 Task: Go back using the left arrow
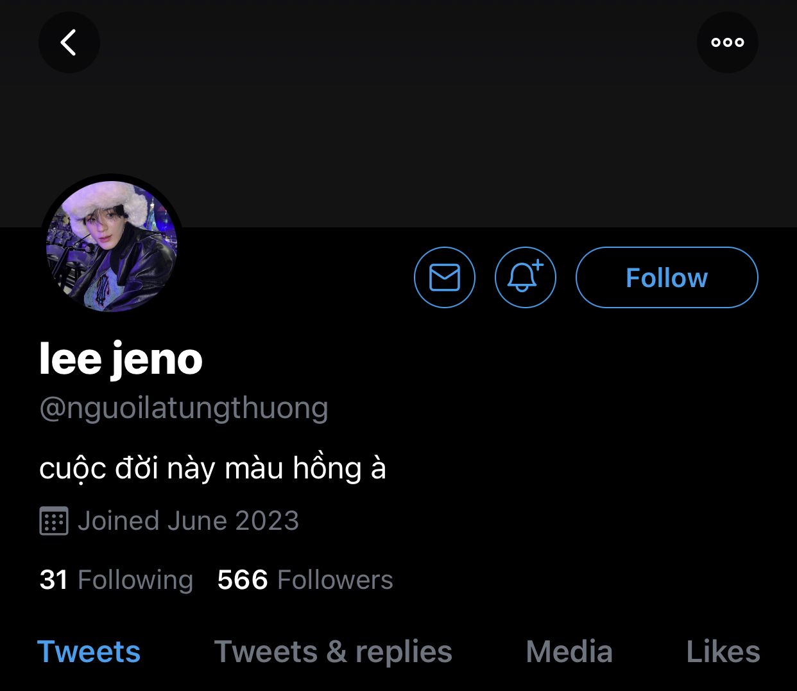[x=69, y=42]
